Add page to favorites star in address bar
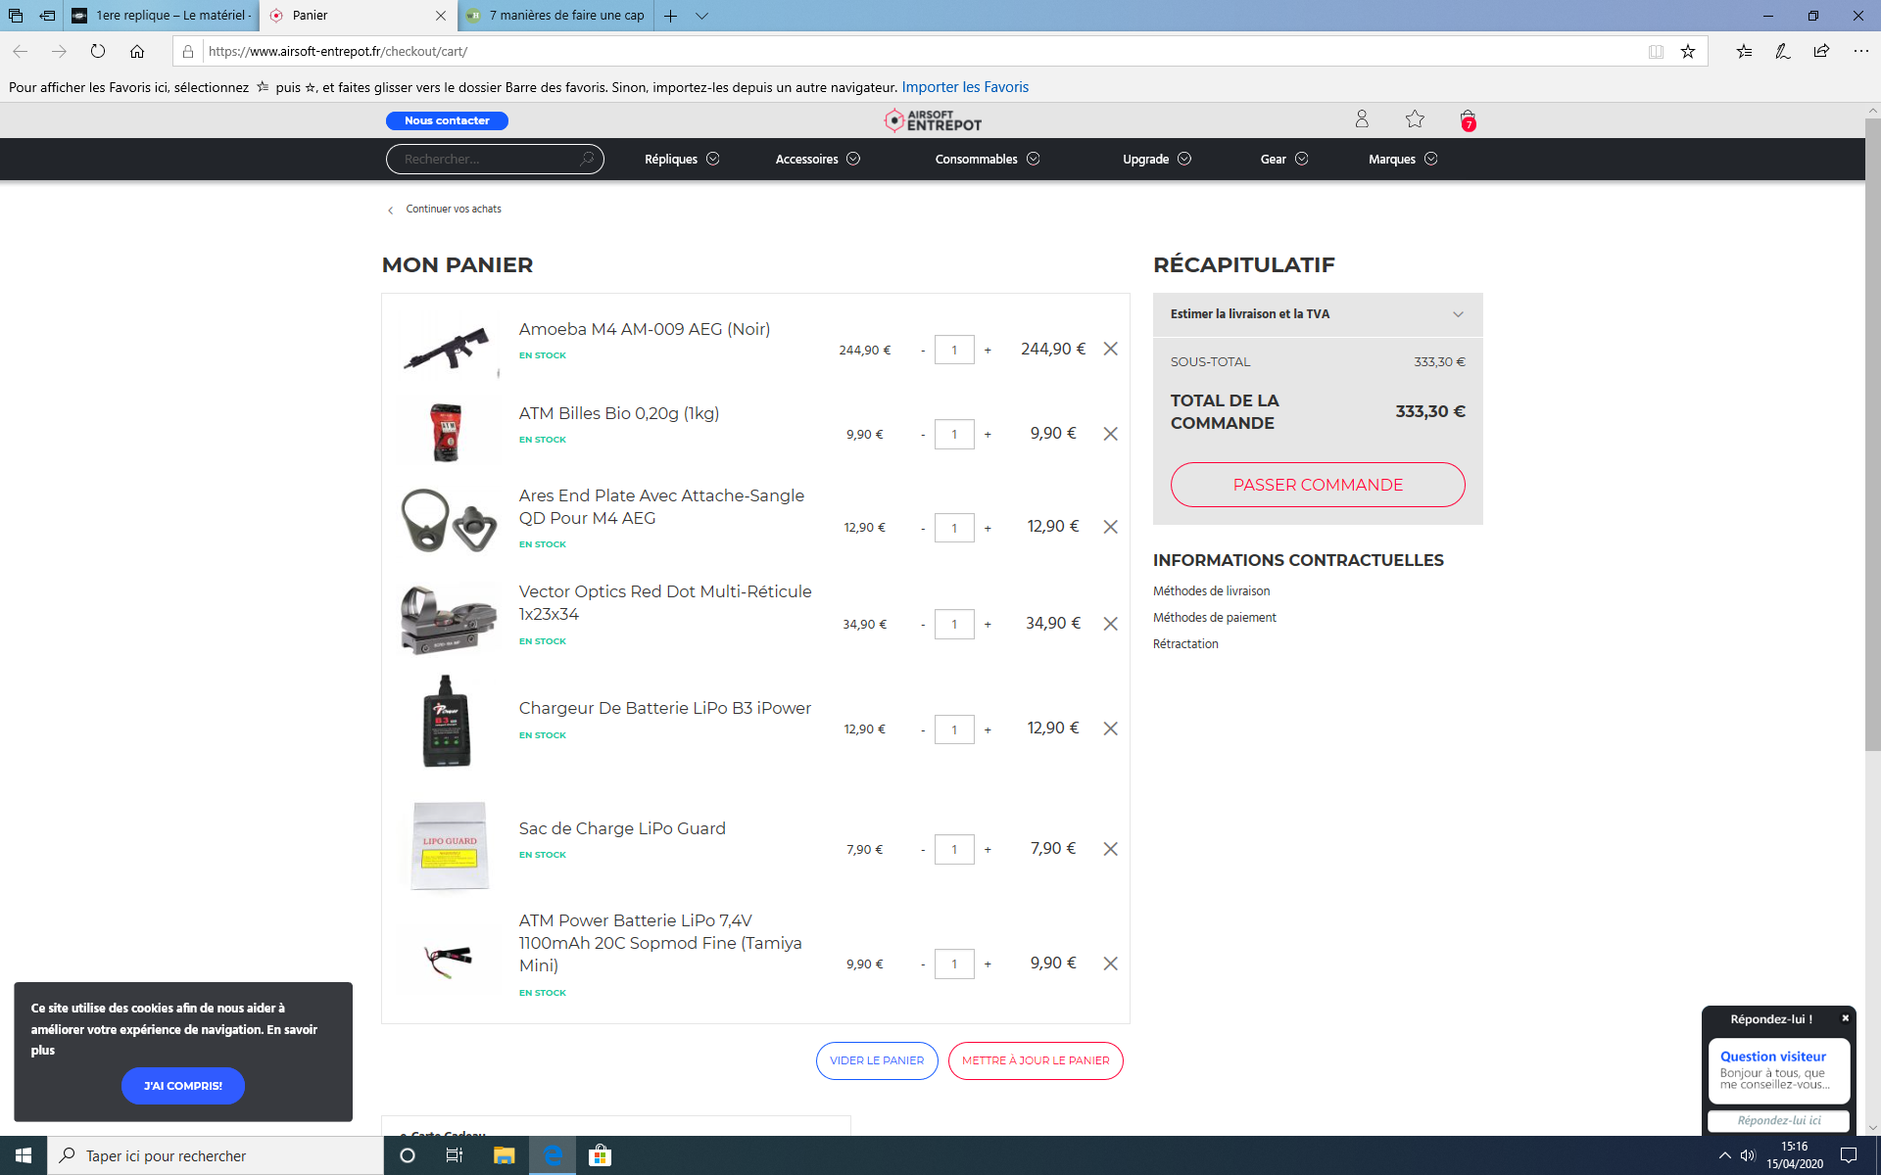The image size is (1881, 1175). [1688, 51]
